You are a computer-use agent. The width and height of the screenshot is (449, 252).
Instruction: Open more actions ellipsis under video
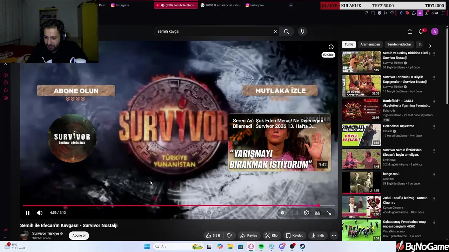click(x=334, y=236)
